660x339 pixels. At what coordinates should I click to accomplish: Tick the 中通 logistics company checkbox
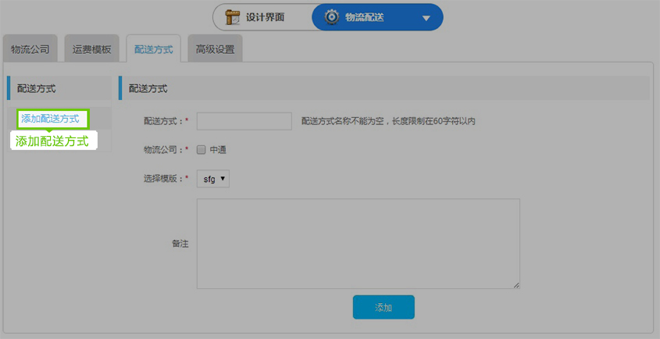click(x=201, y=150)
